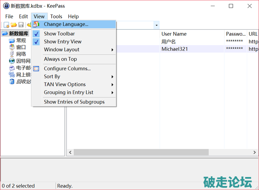This screenshot has height=190, width=259.
Task: Open the toolbar quick search dropdown arrow
Action: pyautogui.click(x=156, y=25)
